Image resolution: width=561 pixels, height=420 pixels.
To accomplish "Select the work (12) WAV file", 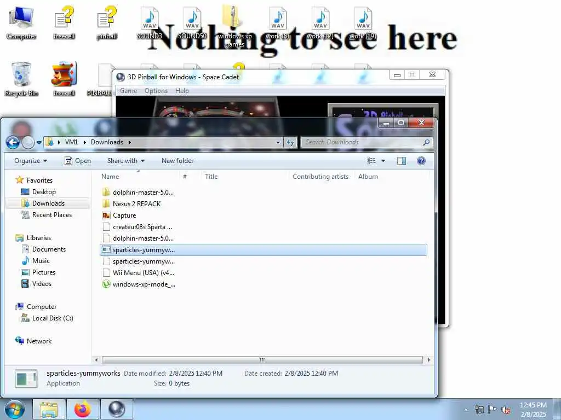I will coord(320,22).
